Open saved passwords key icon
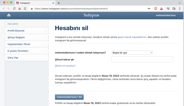 pyautogui.click(x=149, y=9)
